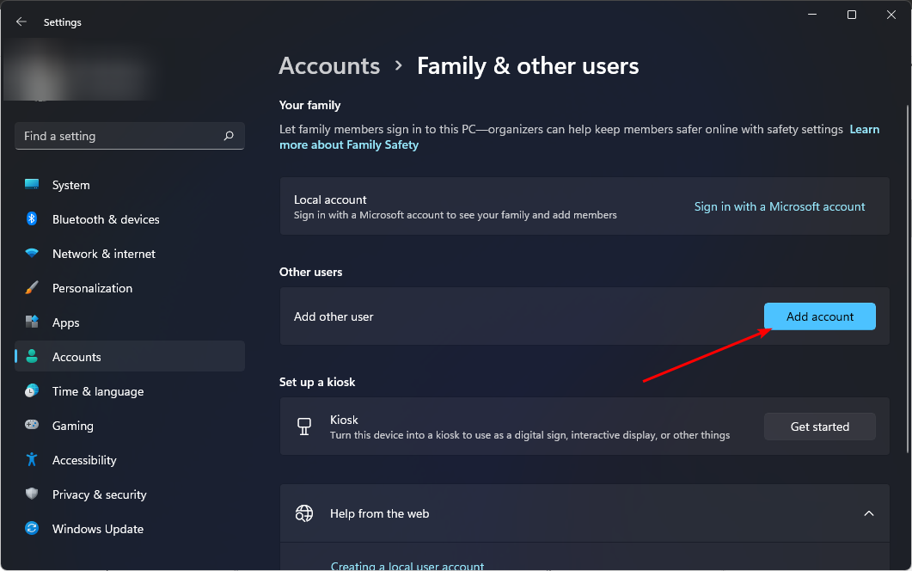Viewport: 912px width, 571px height.
Task: Click the Time & language clock icon
Action: tap(32, 391)
